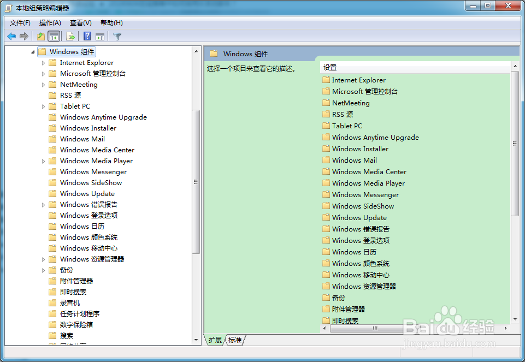Viewport: 525px width, 362px height.
Task: Open Help with the question mark icon
Action: click(x=87, y=36)
